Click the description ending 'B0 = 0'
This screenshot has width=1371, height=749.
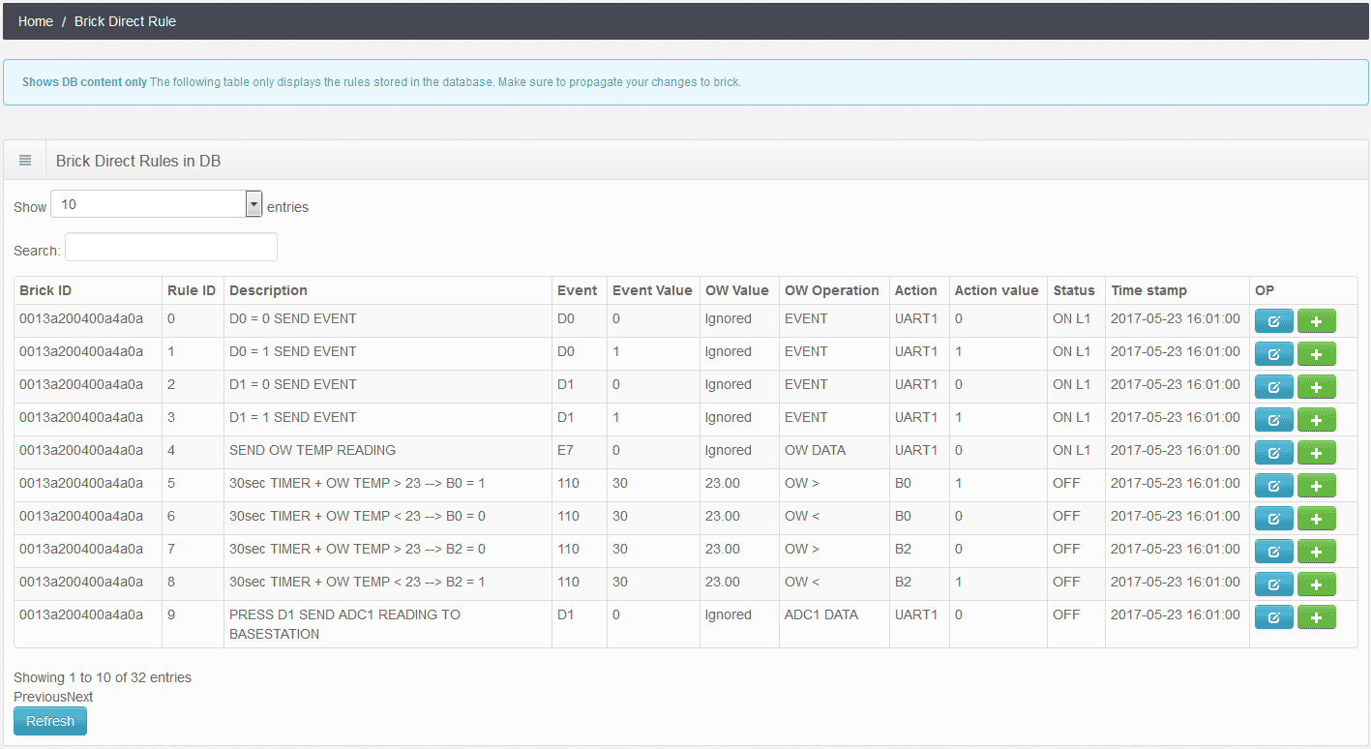[357, 516]
